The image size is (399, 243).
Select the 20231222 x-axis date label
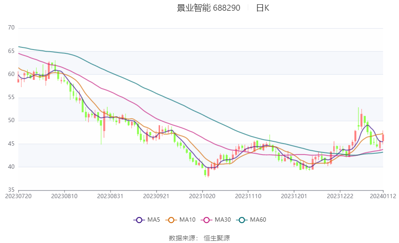click(x=340, y=196)
